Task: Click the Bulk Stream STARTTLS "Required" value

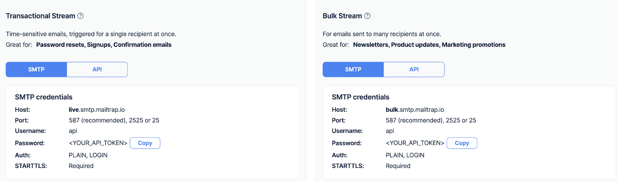Action: click(398, 166)
